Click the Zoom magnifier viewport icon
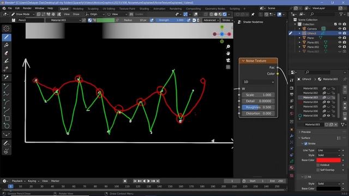This screenshot has height=196, width=349. [228, 47]
